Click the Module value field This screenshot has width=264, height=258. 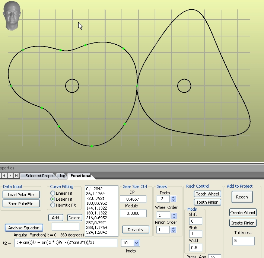(133, 213)
